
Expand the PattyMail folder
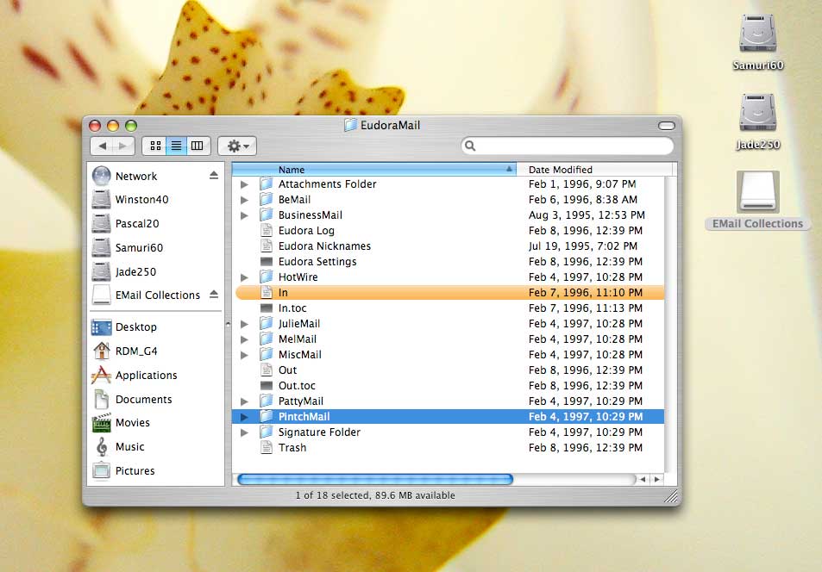pos(244,401)
